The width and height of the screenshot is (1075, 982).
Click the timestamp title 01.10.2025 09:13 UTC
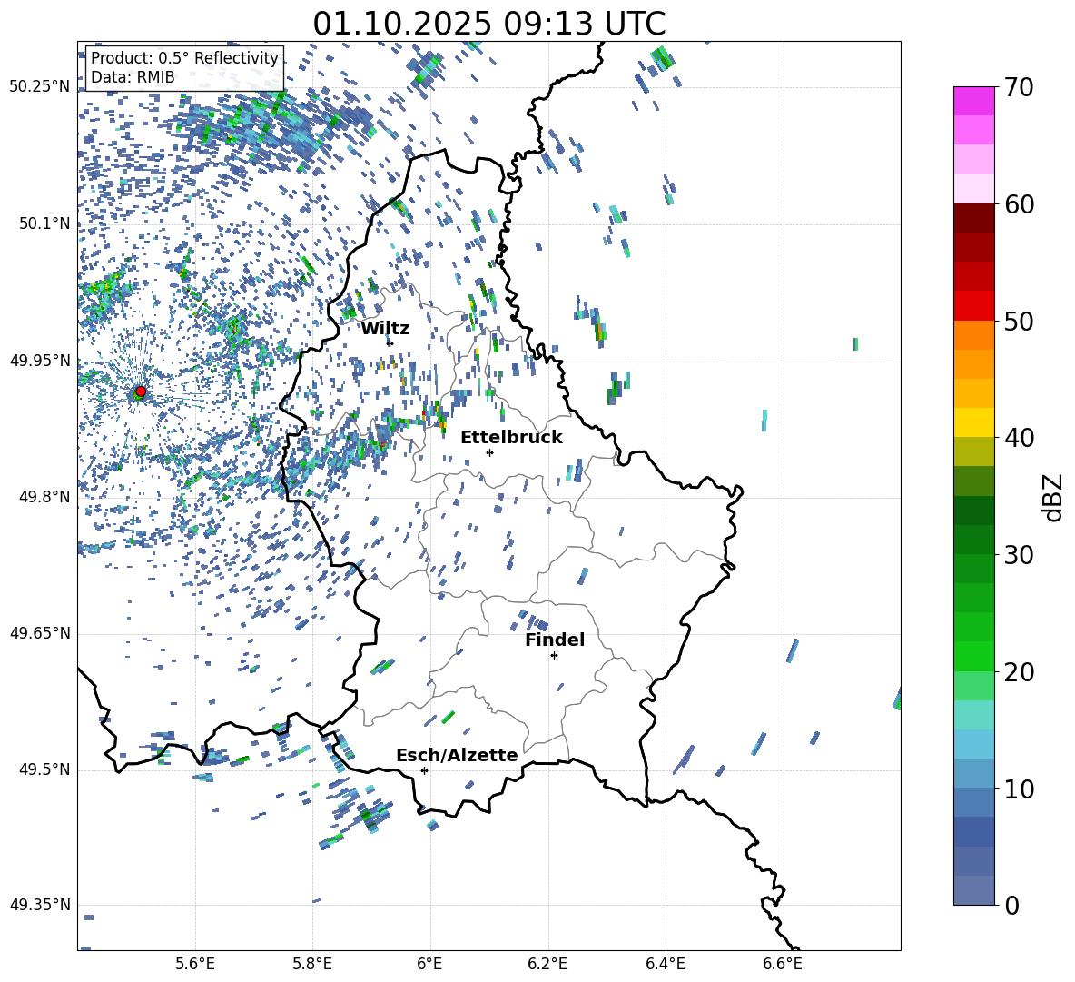tap(488, 24)
